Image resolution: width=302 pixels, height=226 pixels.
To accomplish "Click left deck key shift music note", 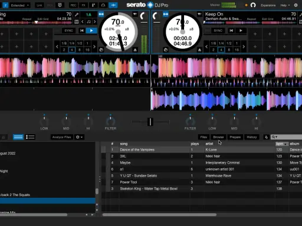I will [x=88, y=22].
